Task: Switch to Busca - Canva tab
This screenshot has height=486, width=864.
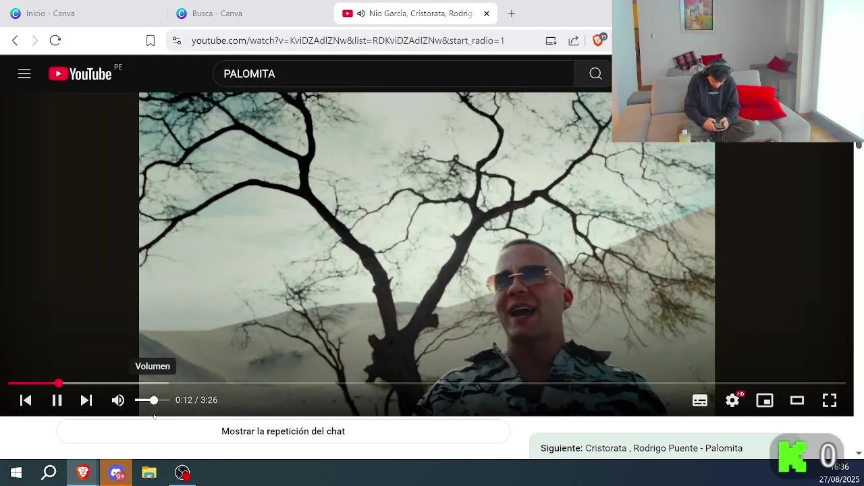Action: pyautogui.click(x=250, y=13)
